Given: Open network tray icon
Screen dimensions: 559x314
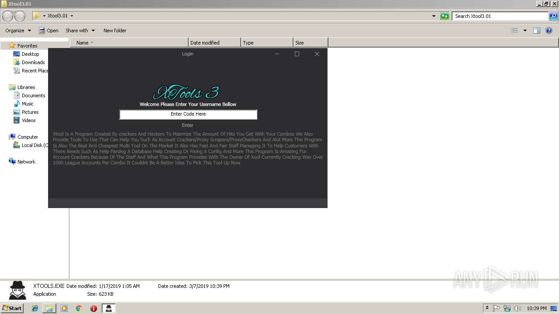Looking at the screenshot, I should [507, 308].
